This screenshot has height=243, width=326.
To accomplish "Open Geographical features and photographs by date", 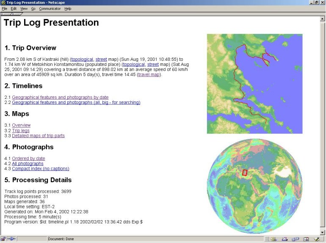I will point(60,97).
